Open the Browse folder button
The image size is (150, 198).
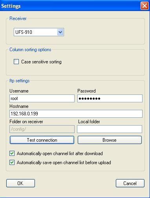tap(110, 140)
